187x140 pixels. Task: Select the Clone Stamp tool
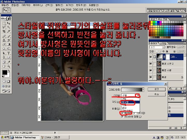[4, 40]
